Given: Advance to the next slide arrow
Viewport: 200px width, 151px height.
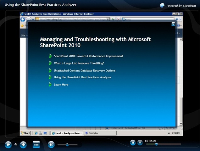Looking at the screenshot, I should pyautogui.click(x=23, y=145).
